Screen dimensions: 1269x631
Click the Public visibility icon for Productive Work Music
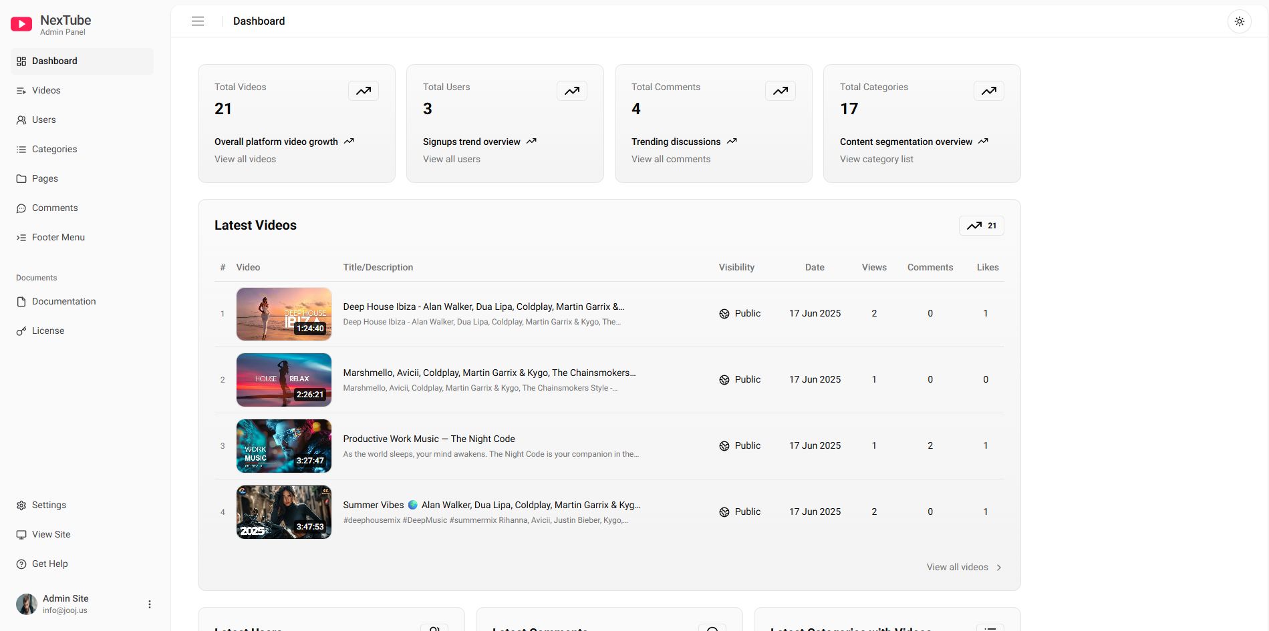(724, 446)
